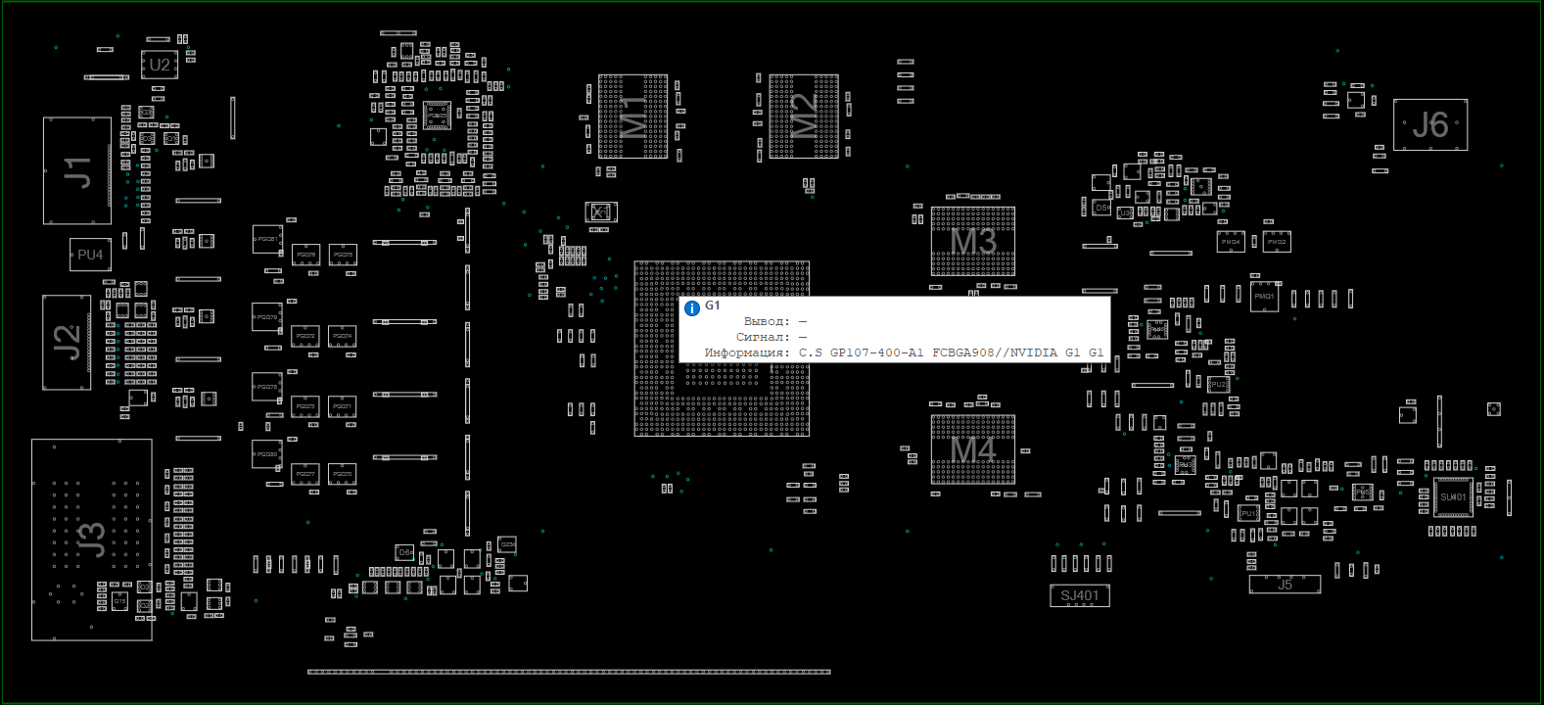Screen dimensions: 1544x705
Task: Select component U2
Action: [x=160, y=65]
